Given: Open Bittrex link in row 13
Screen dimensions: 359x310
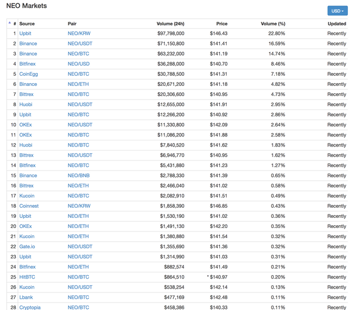Looking at the screenshot, I should point(26,155).
